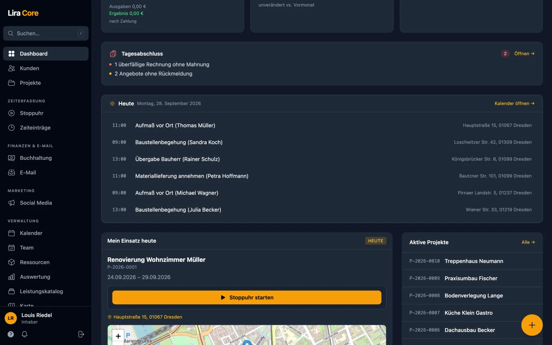This screenshot has height=345, width=552.
Task: Open appointment Aufmaß vor Ort (Thomas Müller)
Action: [x=322, y=125]
